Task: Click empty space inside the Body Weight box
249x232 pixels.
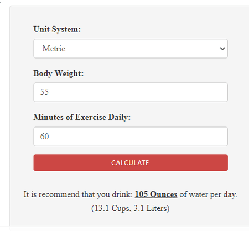Action: pos(138,92)
